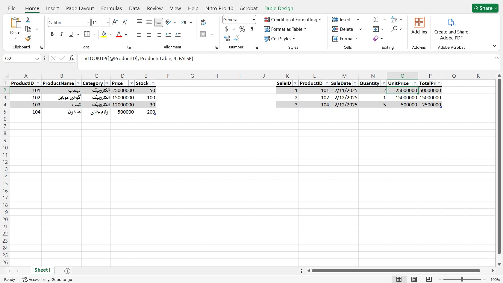
Task: Open ProductName column filter dropdown
Action: [x=78, y=83]
